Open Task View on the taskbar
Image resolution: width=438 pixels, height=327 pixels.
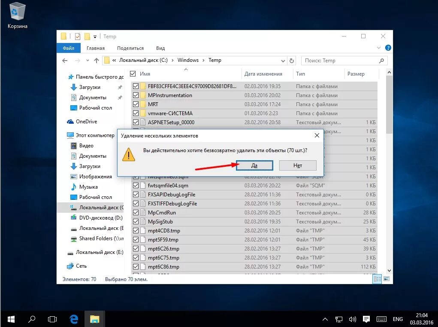(x=52, y=319)
